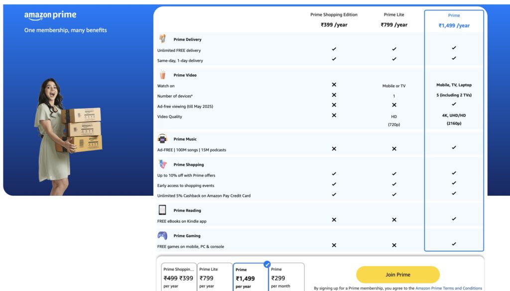The height and width of the screenshot is (291, 510).
Task: Click the Amazon Prime logo
Action: (x=50, y=15)
